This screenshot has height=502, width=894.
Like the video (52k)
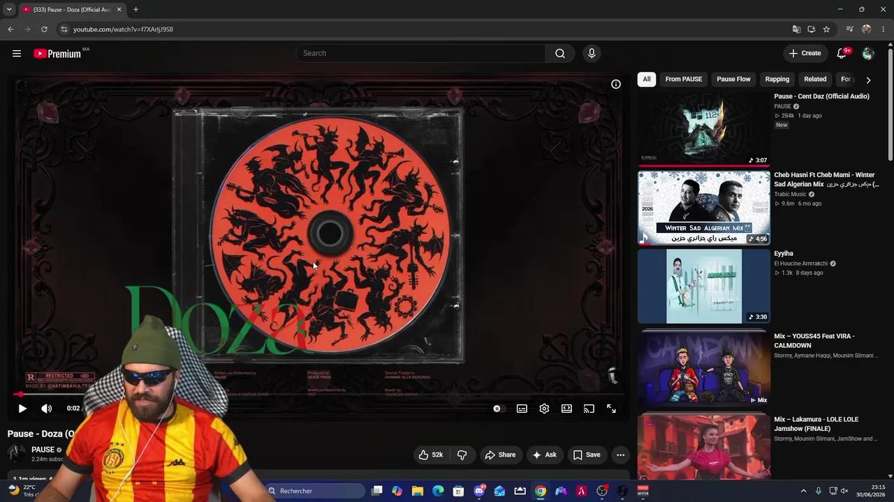431,455
